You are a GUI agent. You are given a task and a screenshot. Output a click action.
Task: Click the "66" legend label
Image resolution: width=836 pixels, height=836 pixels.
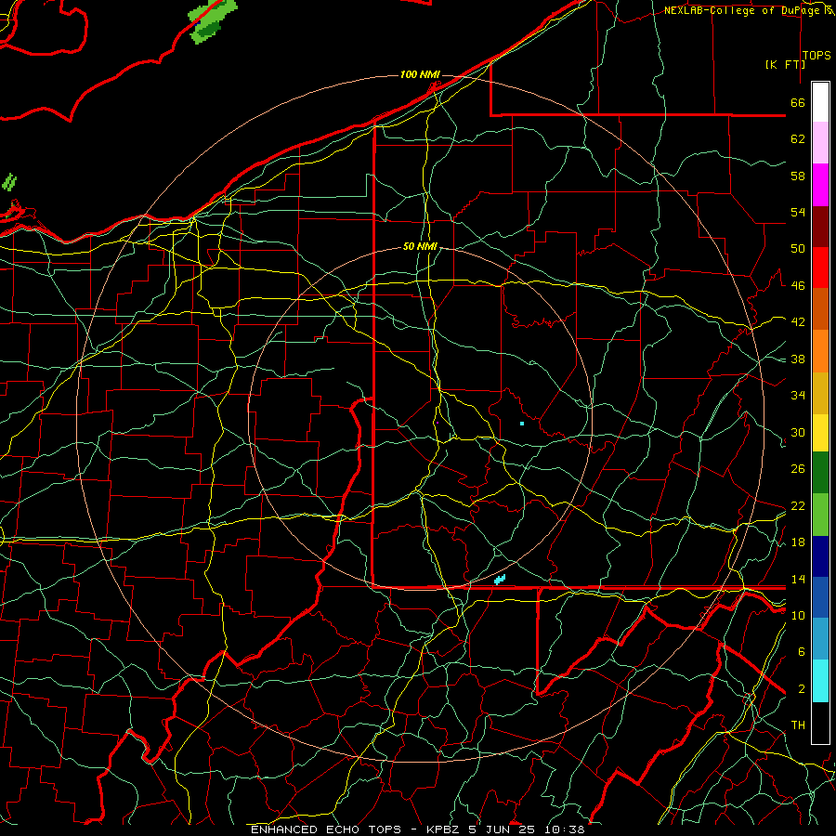[798, 102]
